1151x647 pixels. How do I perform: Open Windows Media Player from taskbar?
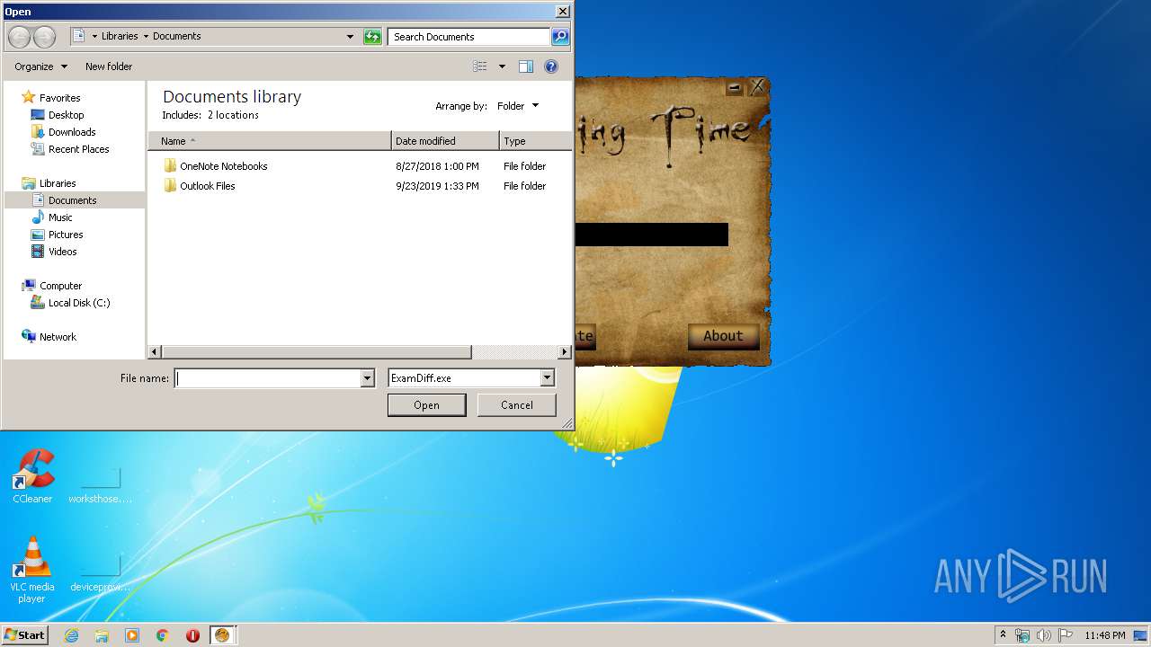tap(132, 635)
